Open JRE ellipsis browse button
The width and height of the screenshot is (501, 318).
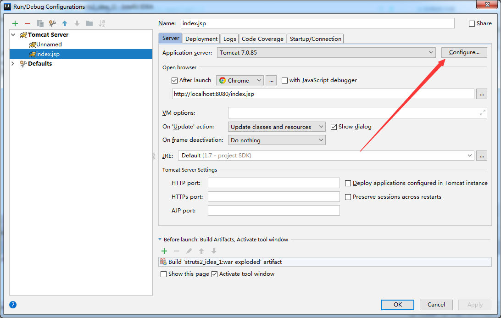(482, 156)
